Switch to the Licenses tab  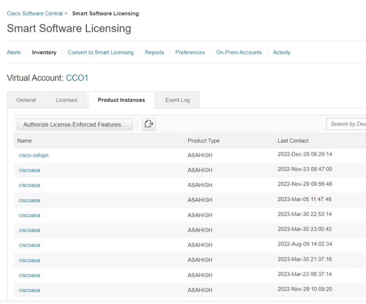coord(67,100)
